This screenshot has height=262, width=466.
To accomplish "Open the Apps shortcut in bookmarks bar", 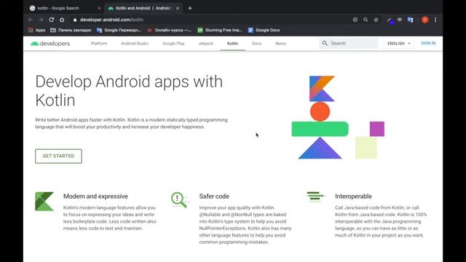I will [37, 30].
